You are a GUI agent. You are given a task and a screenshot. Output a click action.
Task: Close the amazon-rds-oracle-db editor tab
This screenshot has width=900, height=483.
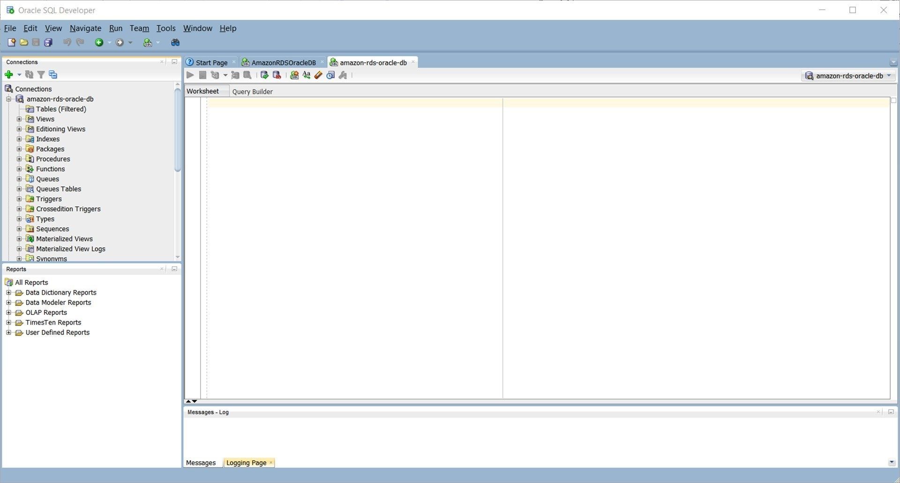pyautogui.click(x=413, y=62)
